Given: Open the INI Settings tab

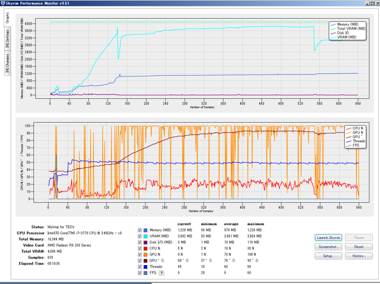Looking at the screenshot, I should [x=7, y=39].
